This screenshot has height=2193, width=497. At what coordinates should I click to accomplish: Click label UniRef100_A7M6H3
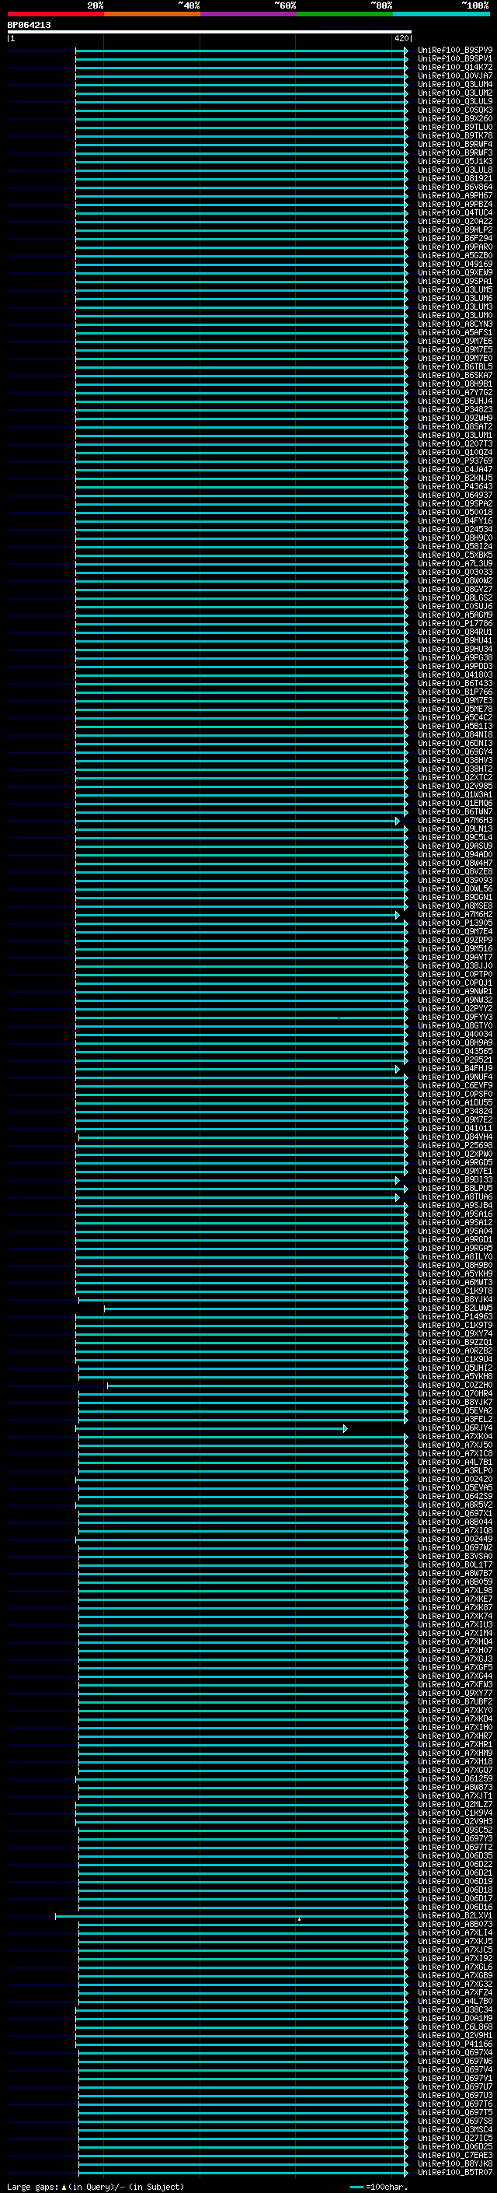click(454, 821)
